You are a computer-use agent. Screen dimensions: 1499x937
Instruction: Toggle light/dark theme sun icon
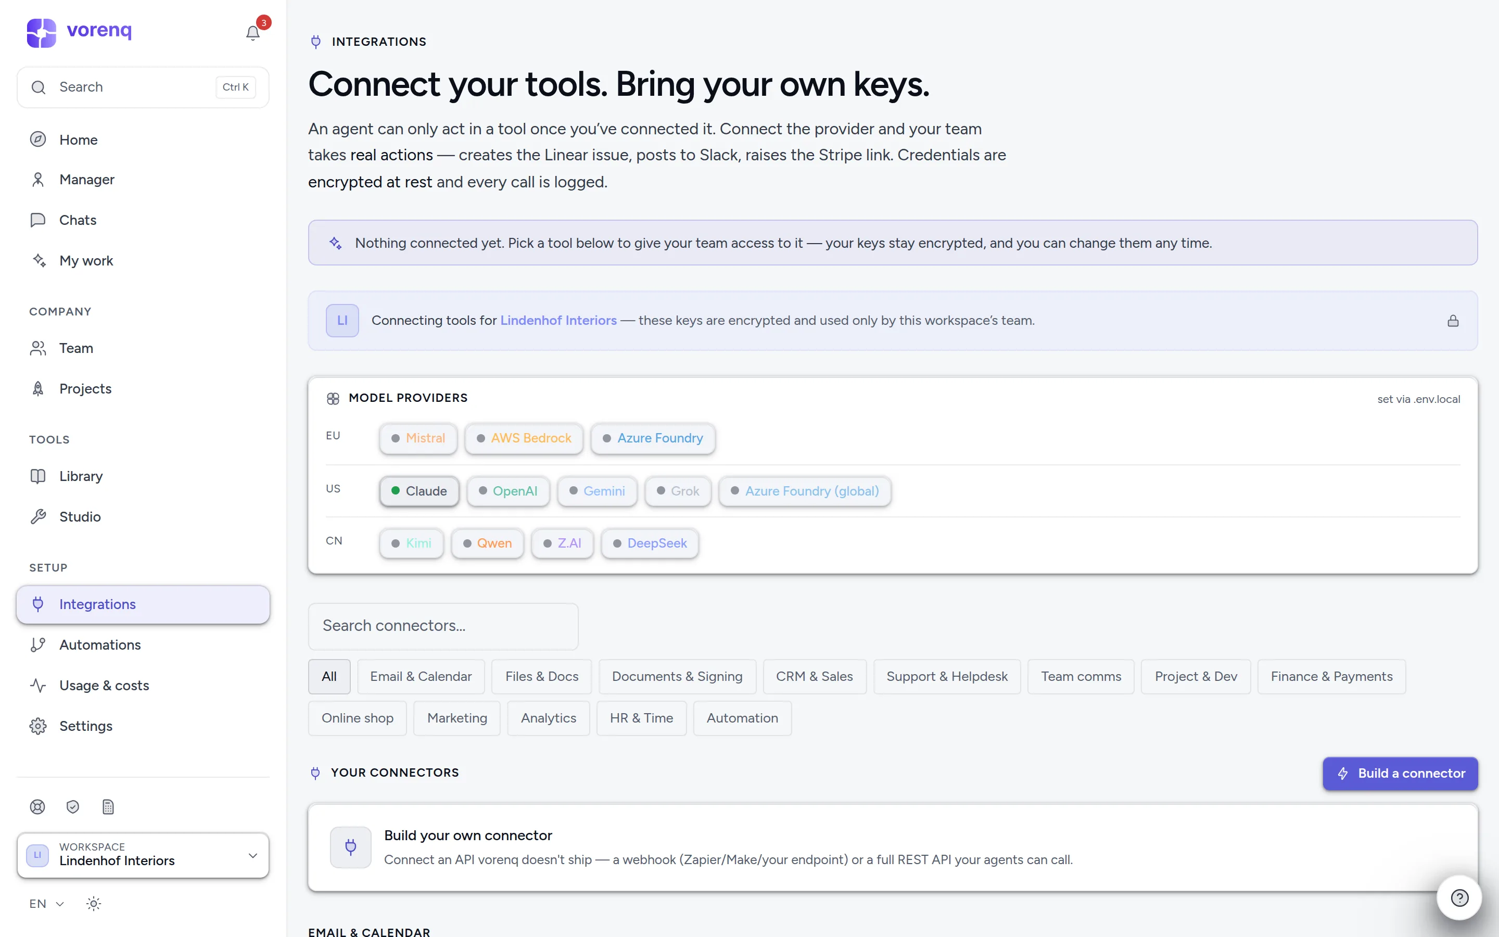(x=94, y=904)
